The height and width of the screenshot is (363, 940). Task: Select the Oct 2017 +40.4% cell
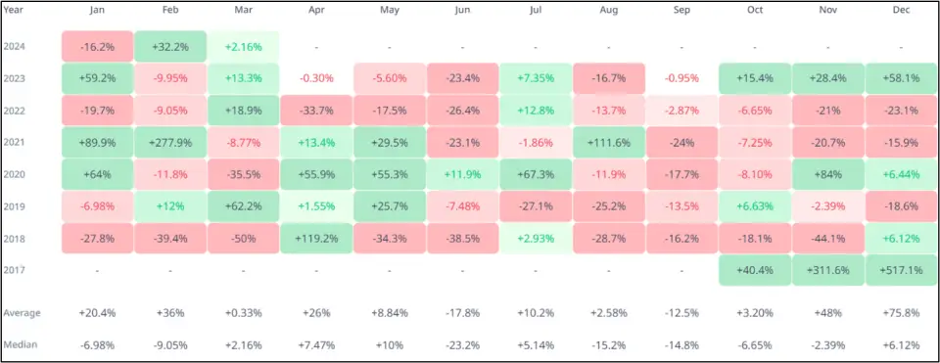[x=755, y=270]
